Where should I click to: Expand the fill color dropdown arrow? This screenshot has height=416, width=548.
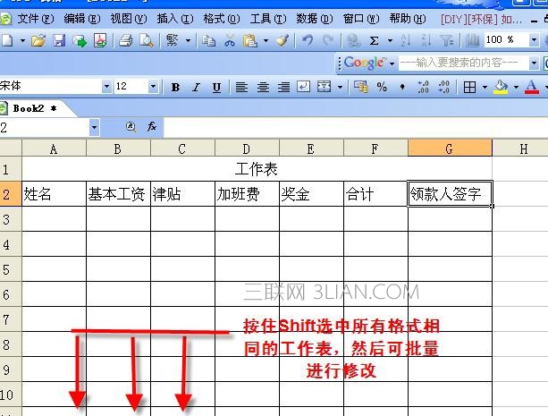point(516,87)
